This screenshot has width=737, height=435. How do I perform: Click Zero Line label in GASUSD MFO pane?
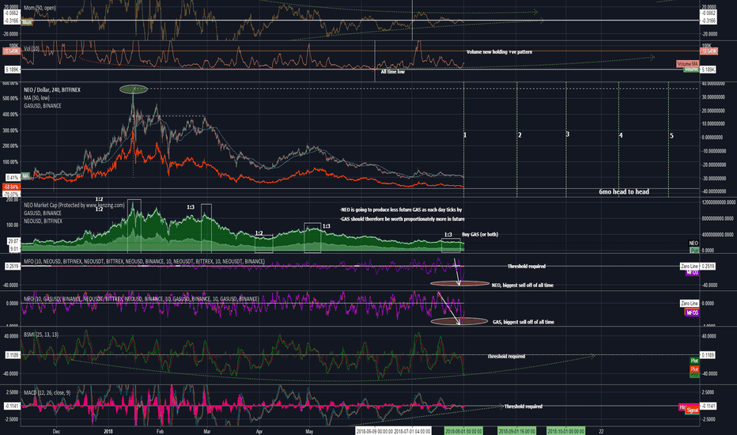point(689,304)
